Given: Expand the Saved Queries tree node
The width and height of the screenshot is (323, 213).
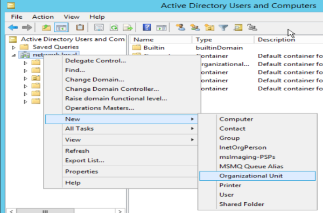Looking at the screenshot, I should [13, 47].
